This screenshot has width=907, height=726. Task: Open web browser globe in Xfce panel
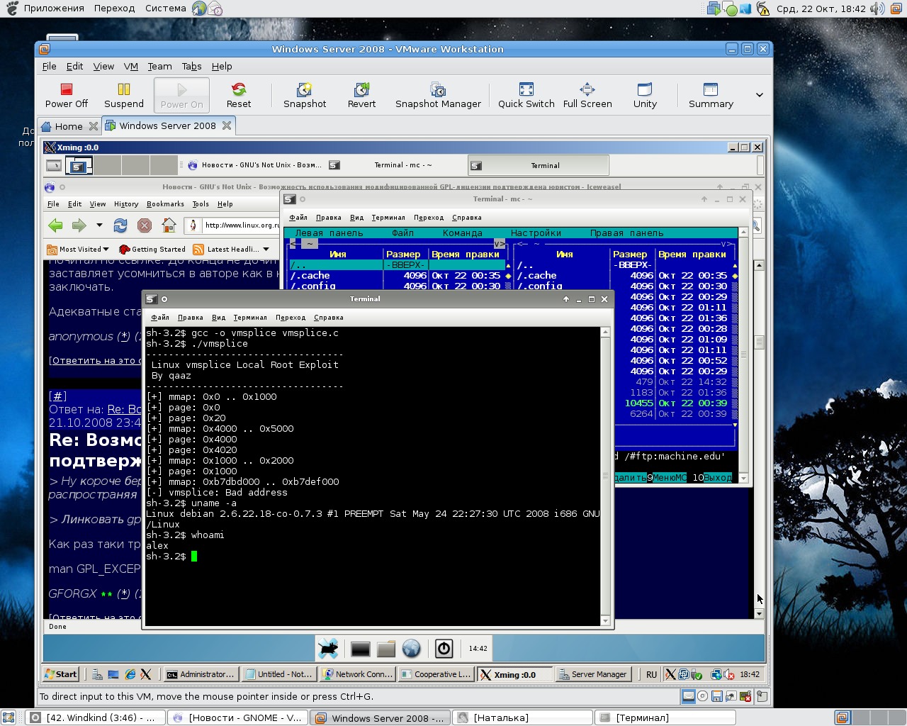(x=411, y=649)
